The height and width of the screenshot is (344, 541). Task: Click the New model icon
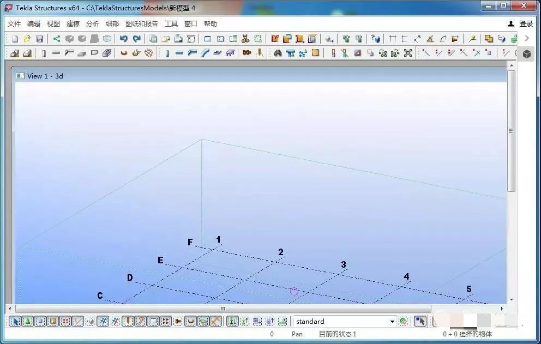15,39
